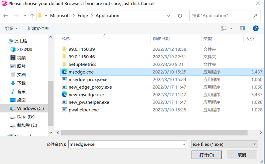Open 图片 folder in the sidebar
Viewport: 265px width, 164px height.
[21, 66]
